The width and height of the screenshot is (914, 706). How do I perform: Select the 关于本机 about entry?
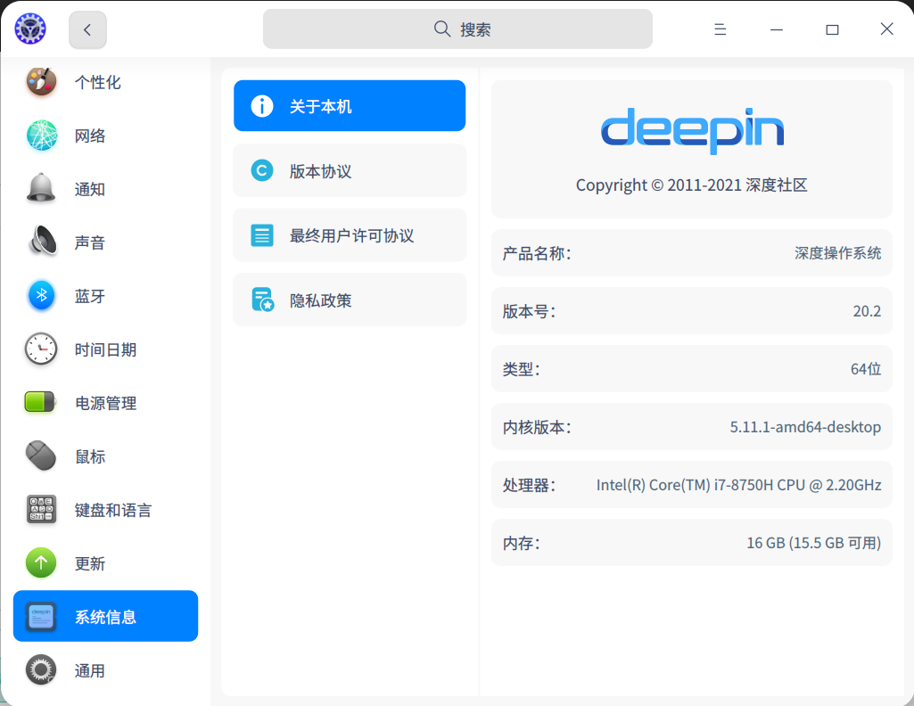(350, 106)
